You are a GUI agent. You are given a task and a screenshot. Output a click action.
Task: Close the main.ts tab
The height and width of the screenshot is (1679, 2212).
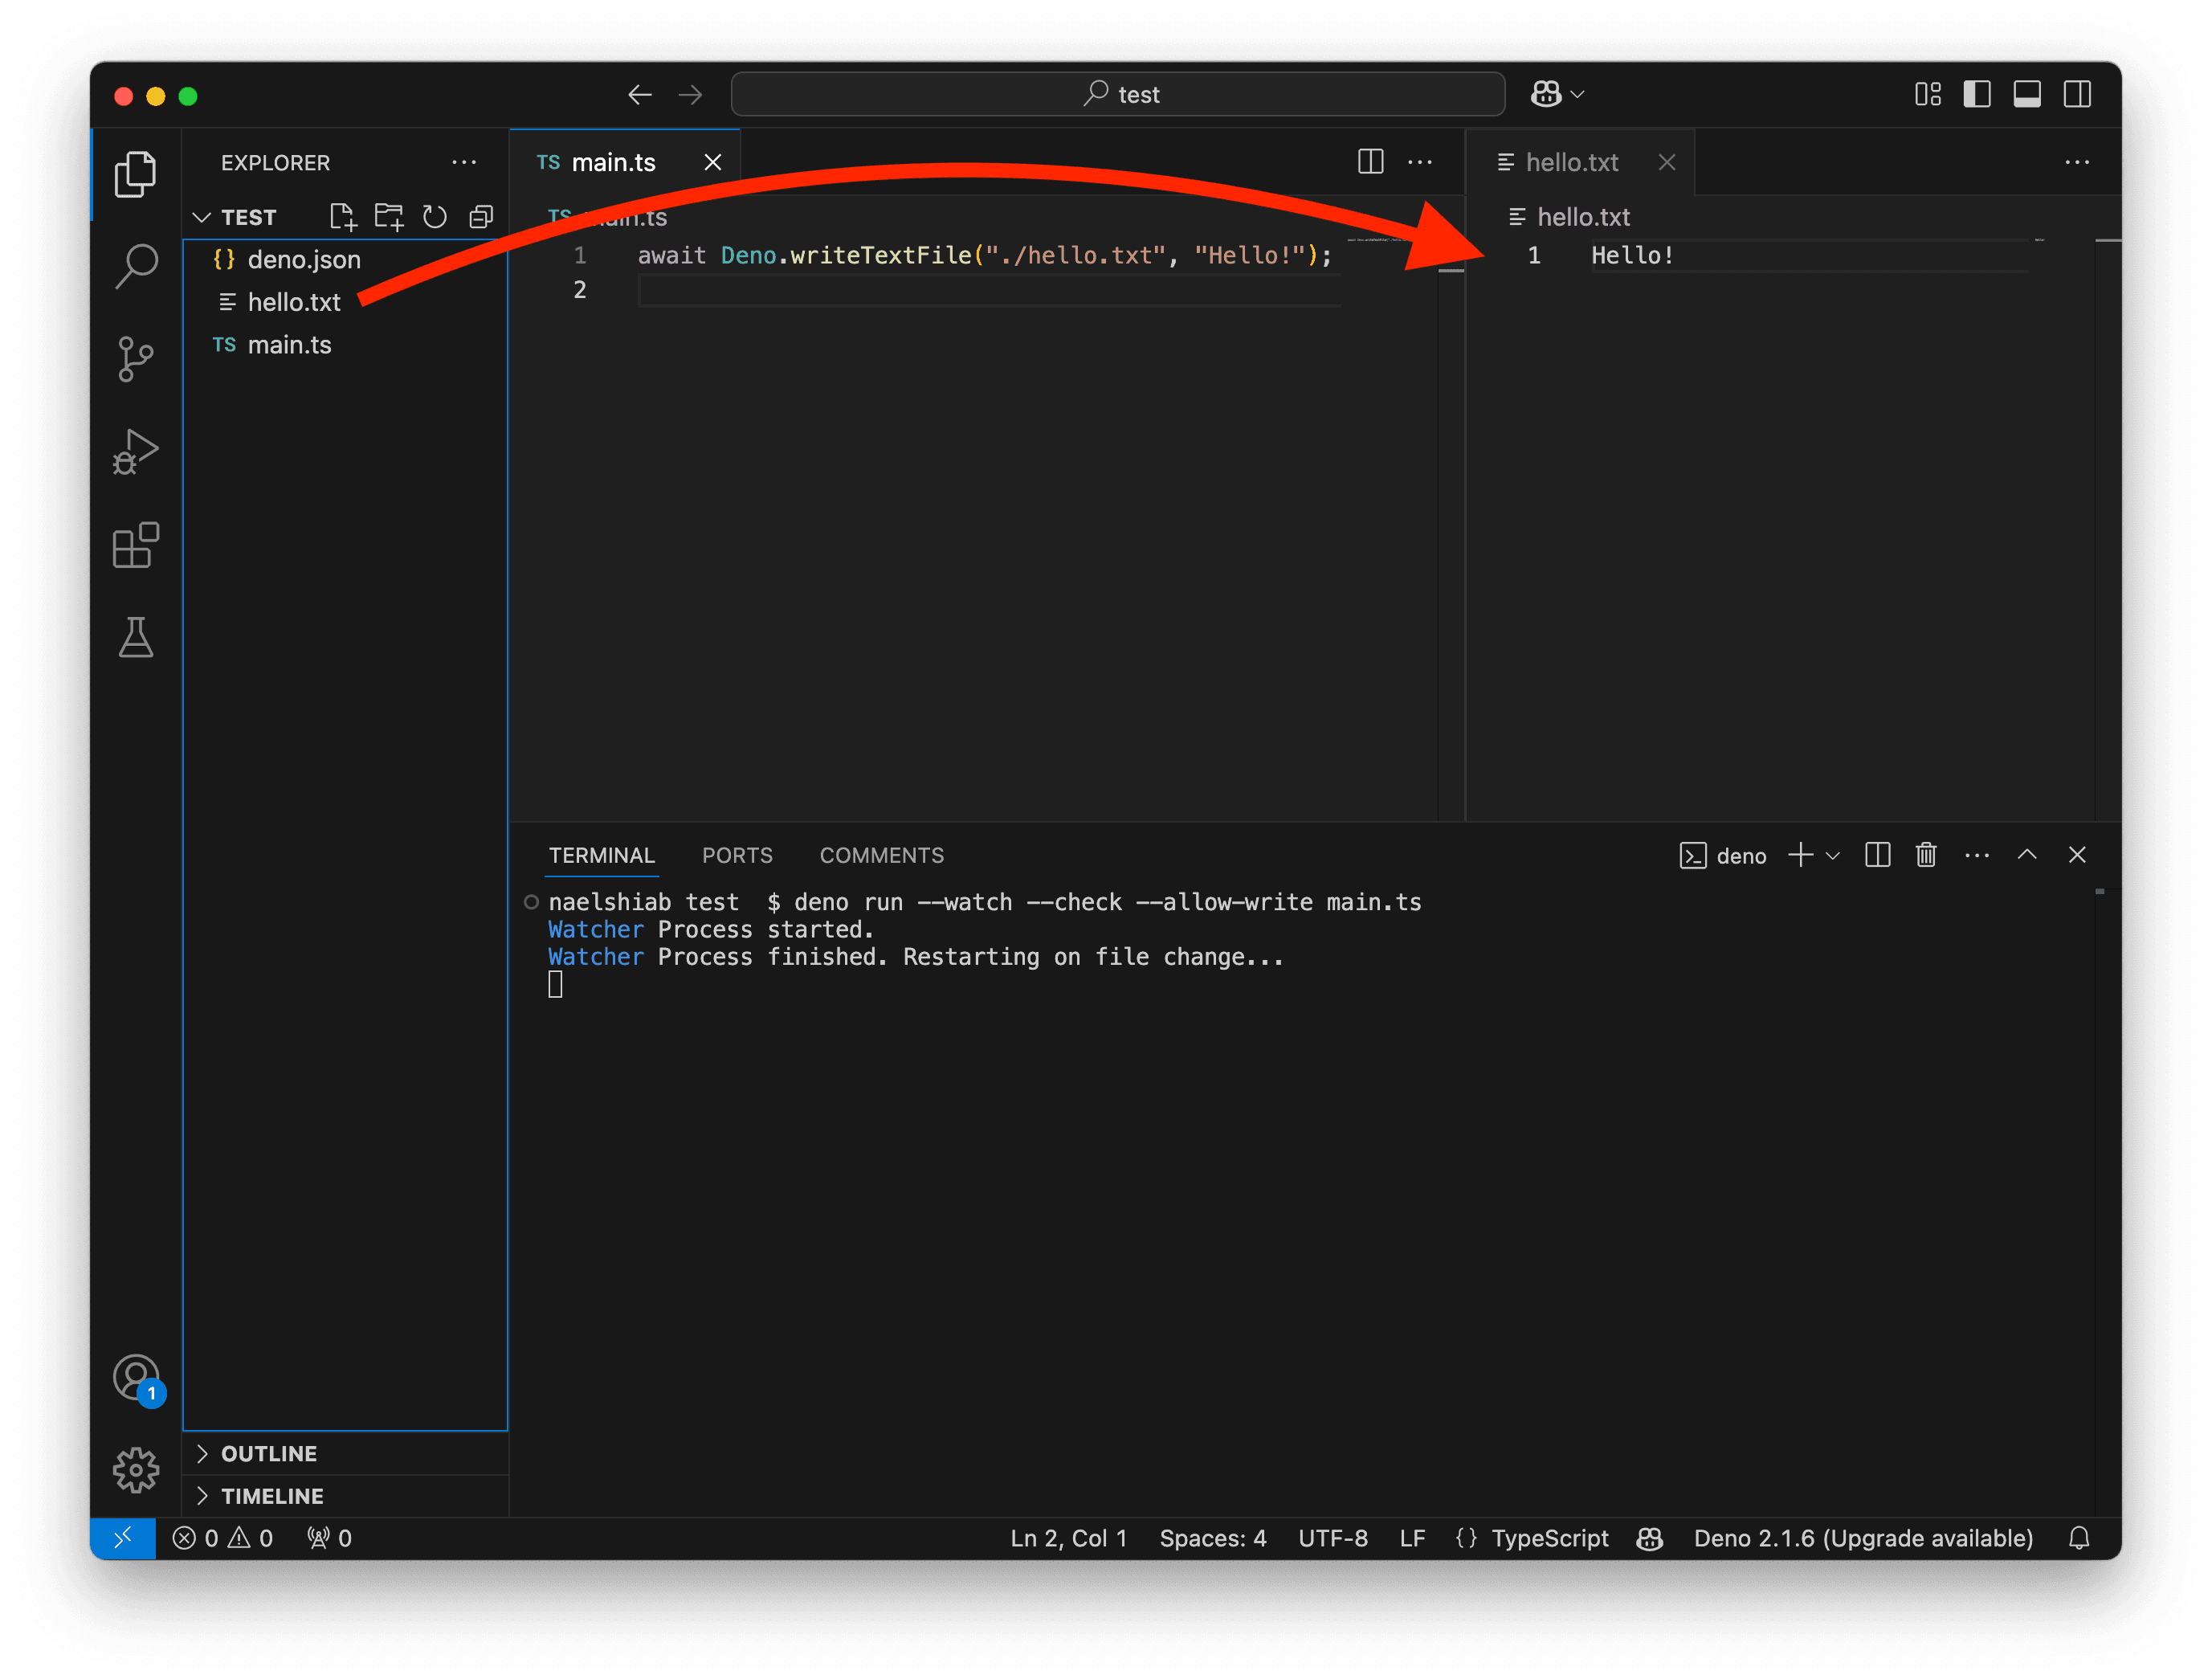713,162
